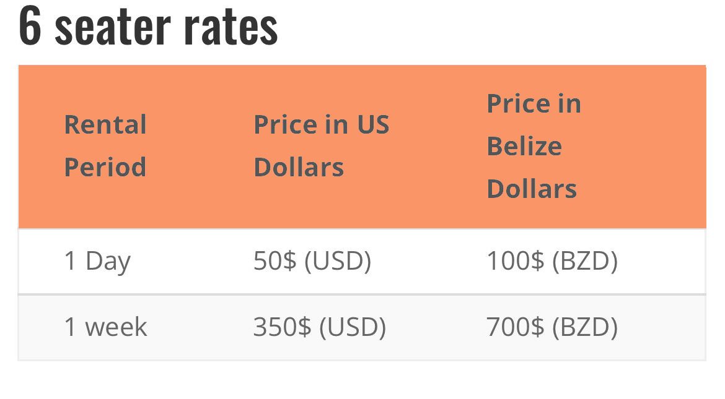Click "Dollars" under "Price in US"

point(299,168)
